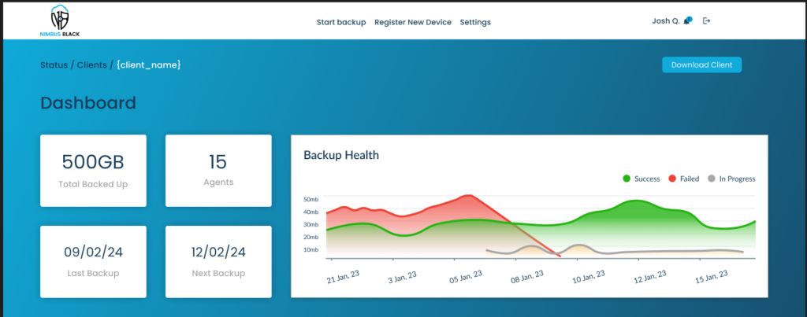The height and width of the screenshot is (317, 807).
Task: Go to Status in the breadcrumb
Action: click(54, 65)
